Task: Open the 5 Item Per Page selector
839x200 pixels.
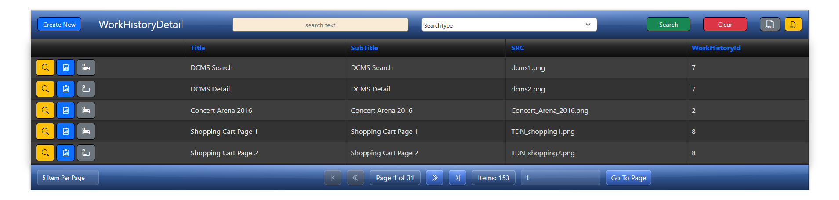Action: pos(68,178)
